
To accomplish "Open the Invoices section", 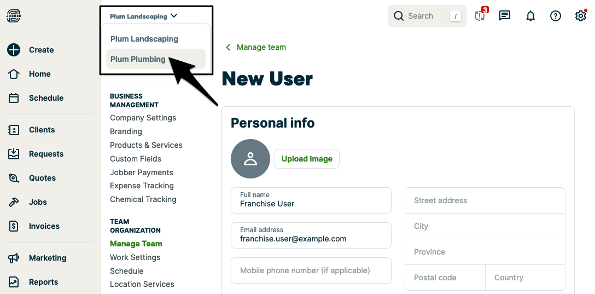I will pyautogui.click(x=44, y=226).
